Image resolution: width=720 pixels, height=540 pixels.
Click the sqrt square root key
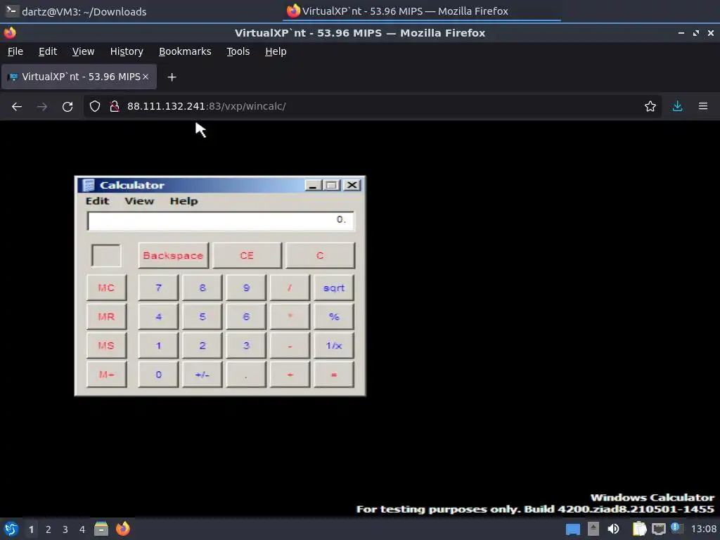tap(334, 288)
